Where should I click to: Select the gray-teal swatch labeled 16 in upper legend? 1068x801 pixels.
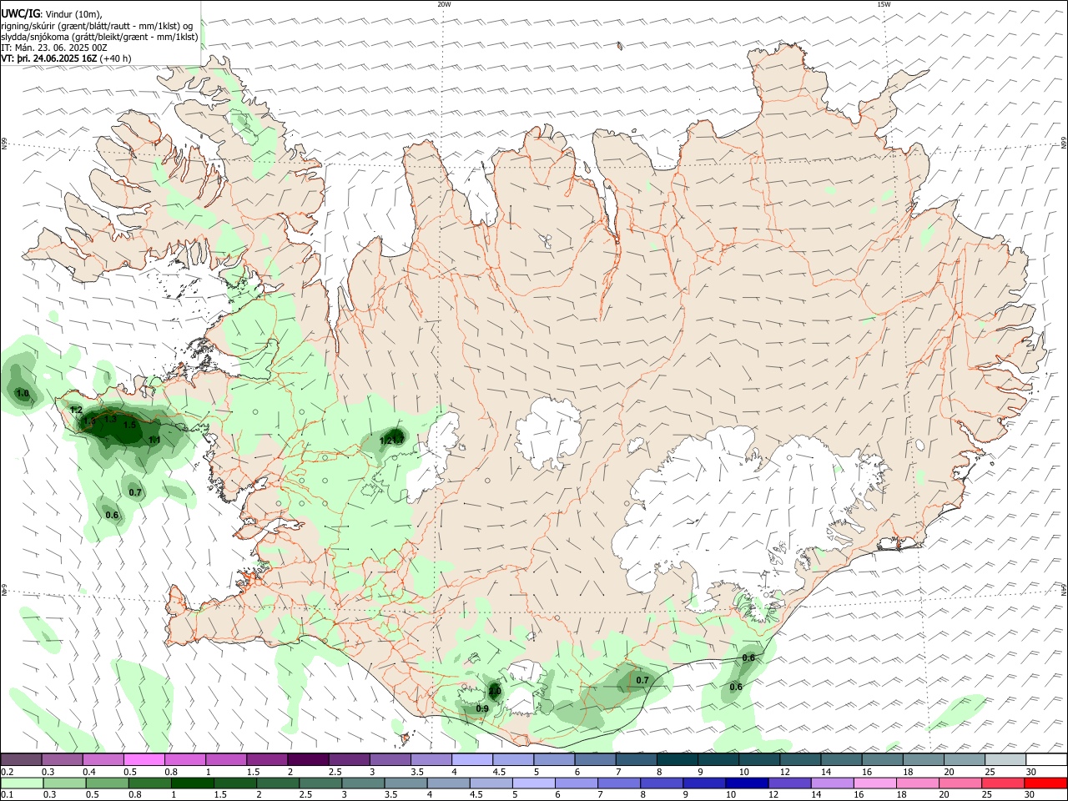[x=883, y=760]
